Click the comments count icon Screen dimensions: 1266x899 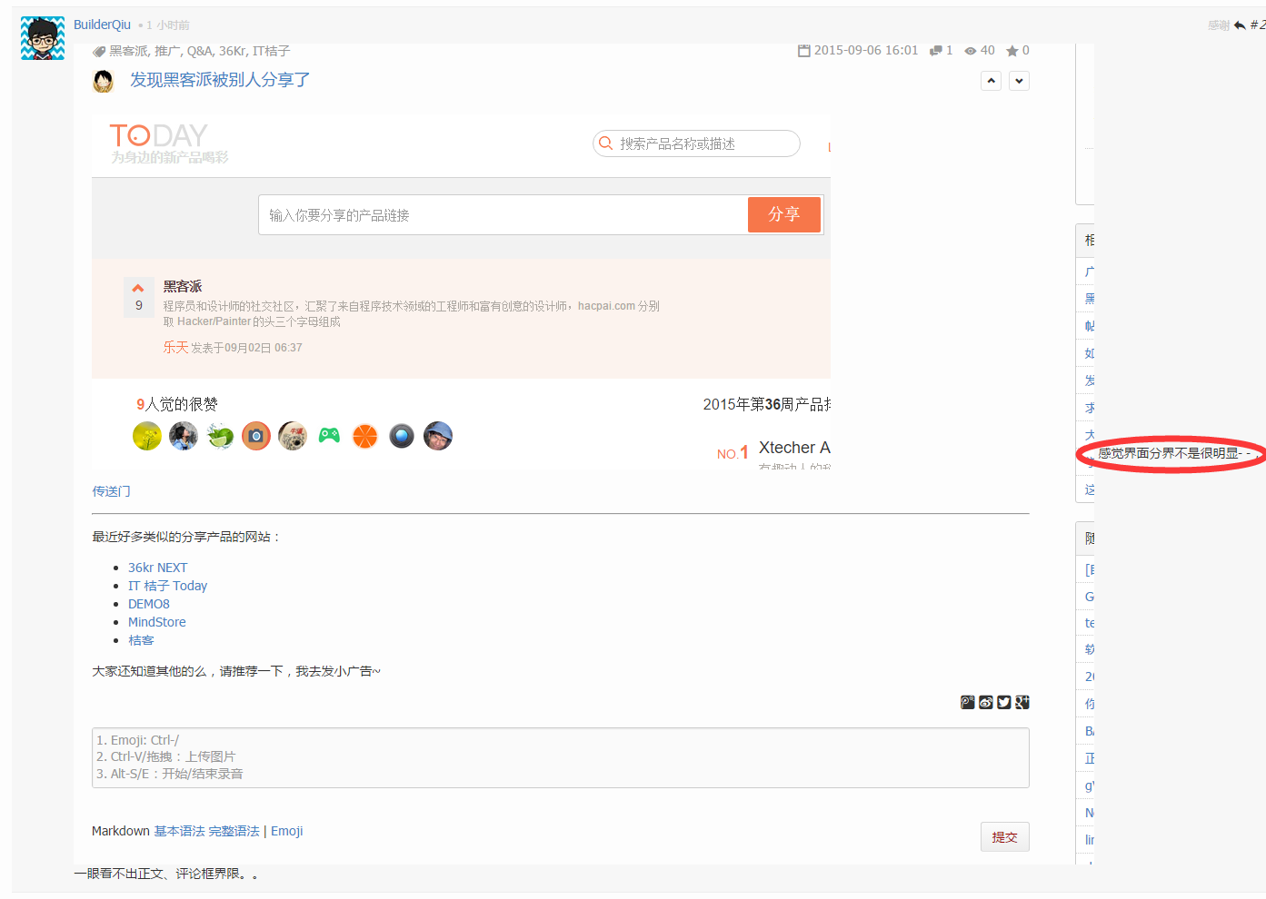[x=936, y=51]
